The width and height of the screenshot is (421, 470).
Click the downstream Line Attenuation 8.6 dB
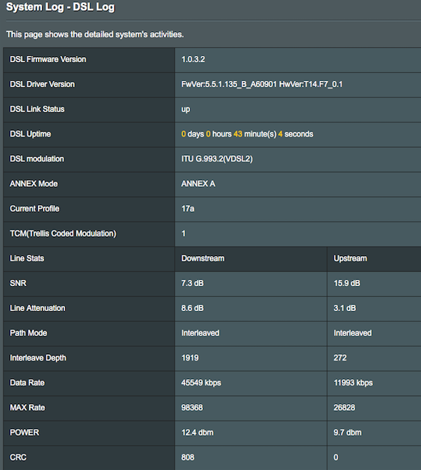pyautogui.click(x=192, y=308)
